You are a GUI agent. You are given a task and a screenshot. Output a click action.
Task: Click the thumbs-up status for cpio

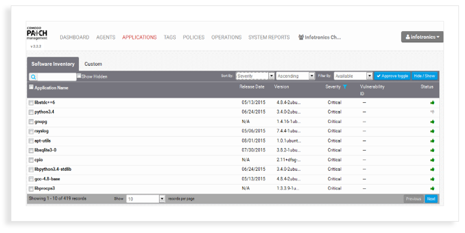[432, 160]
